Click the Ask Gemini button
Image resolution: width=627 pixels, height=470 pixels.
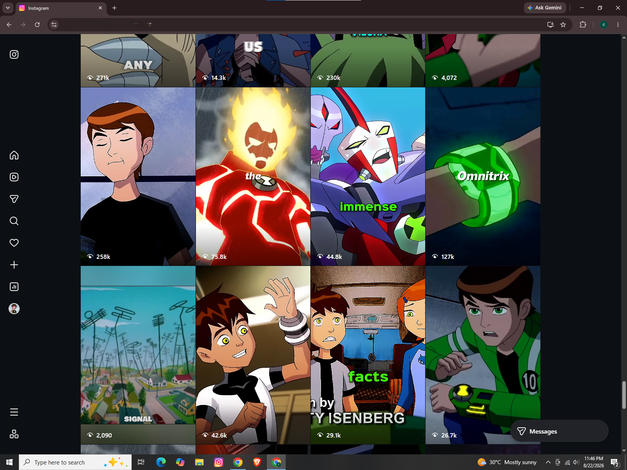coord(544,8)
